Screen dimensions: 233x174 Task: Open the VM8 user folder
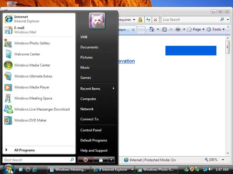[84, 37]
